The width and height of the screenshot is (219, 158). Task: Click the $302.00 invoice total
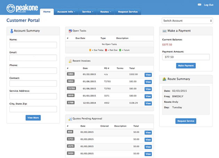(x=133, y=74)
